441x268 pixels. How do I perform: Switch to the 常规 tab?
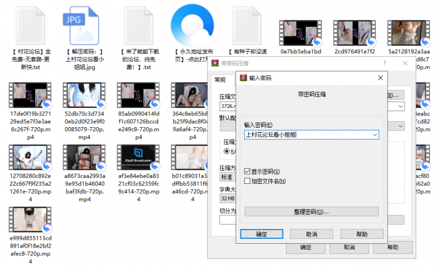click(x=220, y=80)
